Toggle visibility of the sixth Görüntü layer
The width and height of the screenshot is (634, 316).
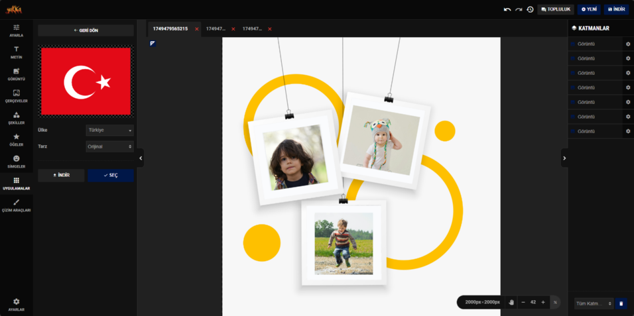(x=572, y=117)
